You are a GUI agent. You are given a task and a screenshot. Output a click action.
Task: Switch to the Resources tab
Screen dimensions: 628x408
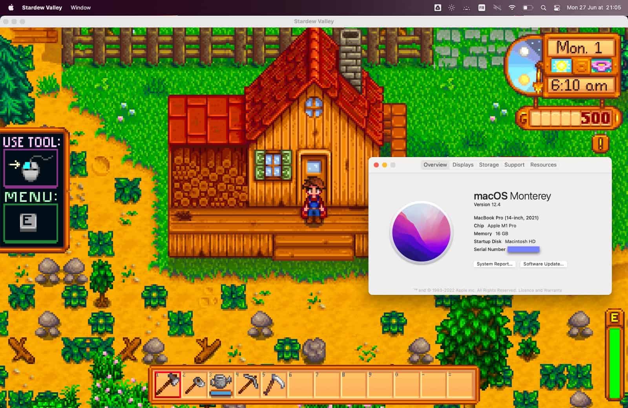tap(543, 165)
